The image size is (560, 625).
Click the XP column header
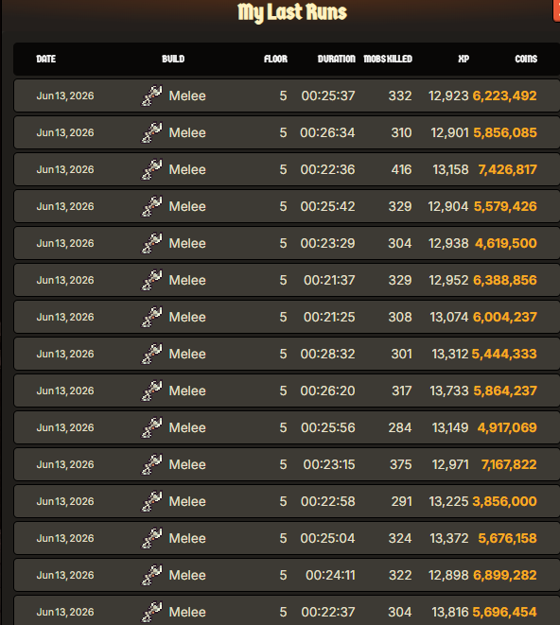click(464, 59)
